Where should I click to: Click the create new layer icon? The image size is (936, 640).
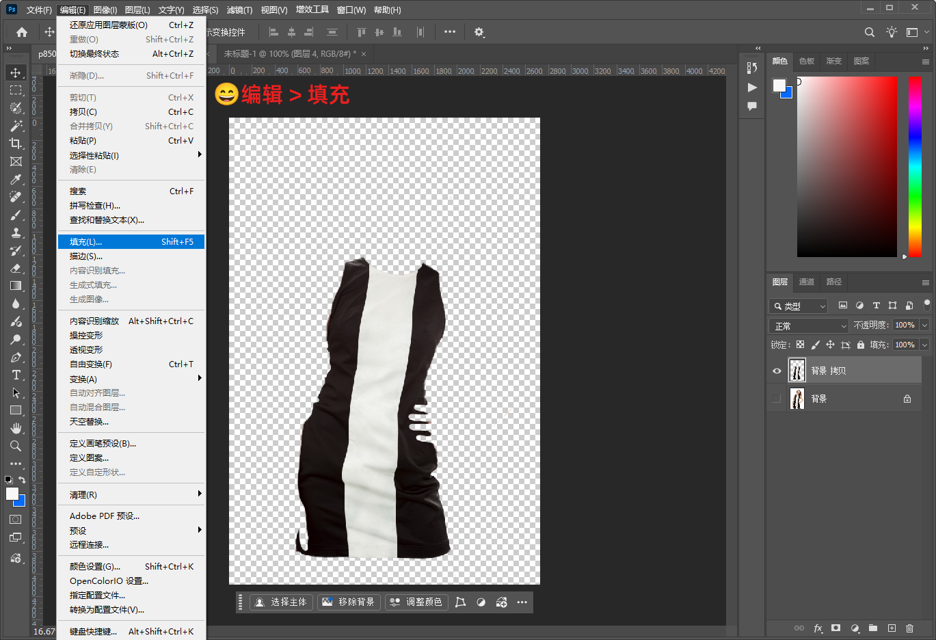(x=892, y=628)
